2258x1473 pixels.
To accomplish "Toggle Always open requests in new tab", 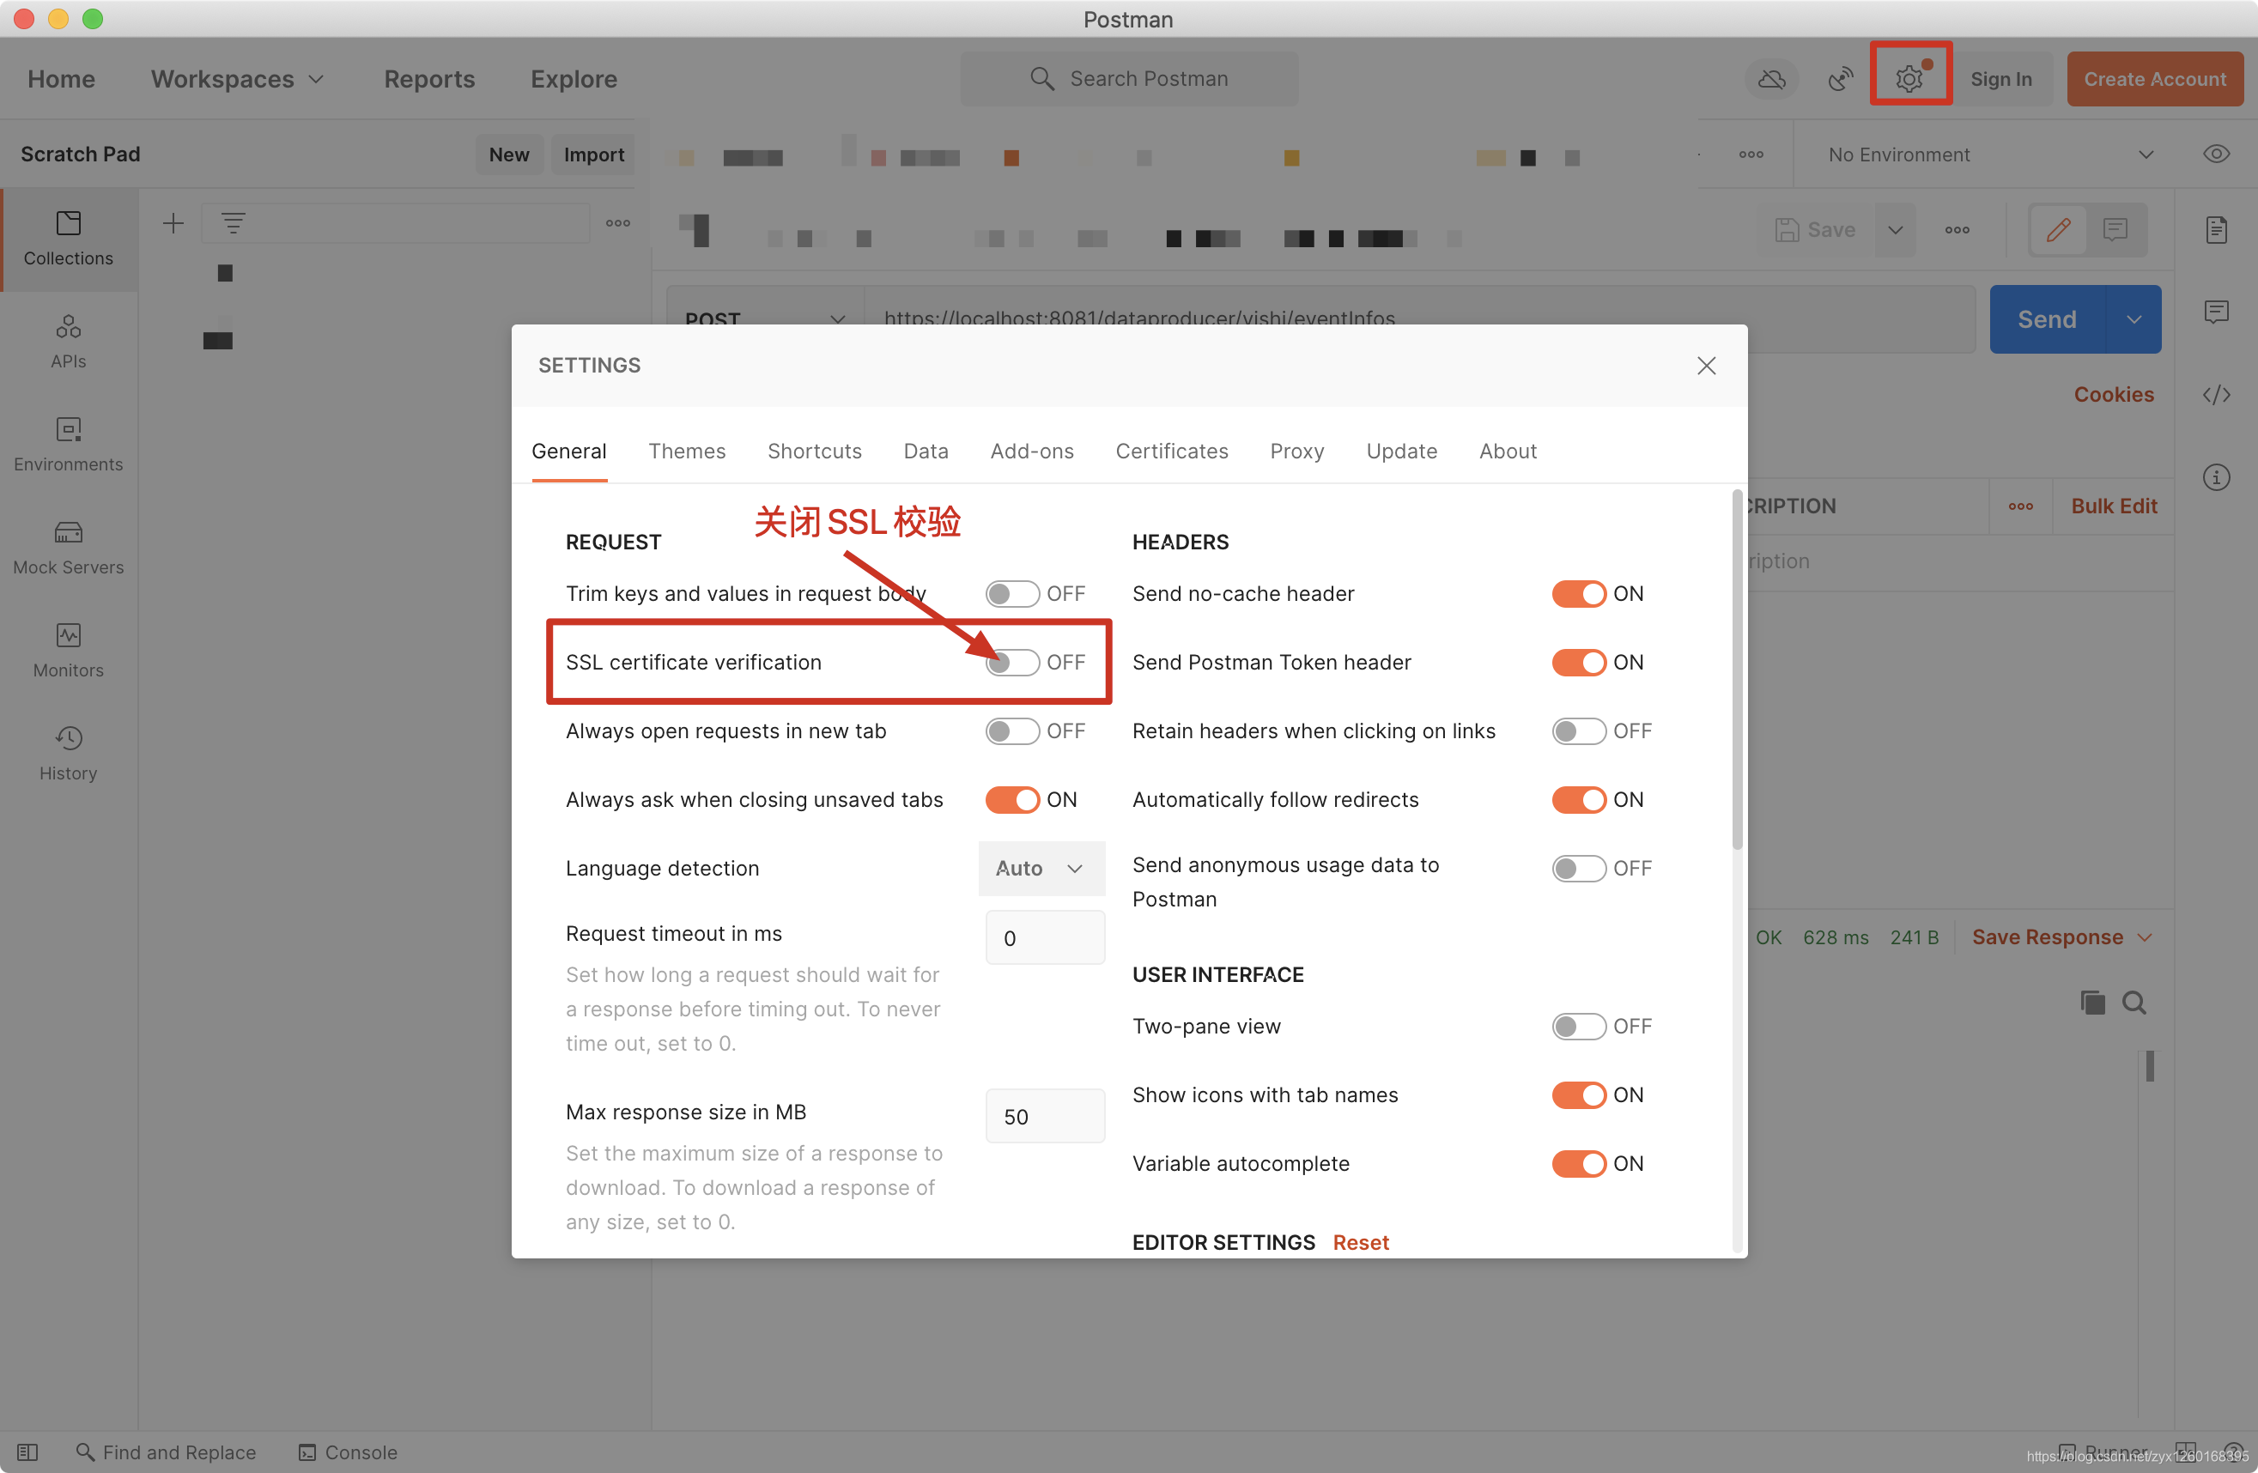I will pos(1011,730).
